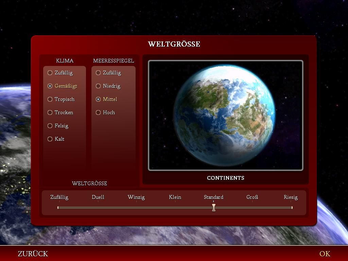
Task: Select Niedrig sea level
Action: [x=98, y=86]
